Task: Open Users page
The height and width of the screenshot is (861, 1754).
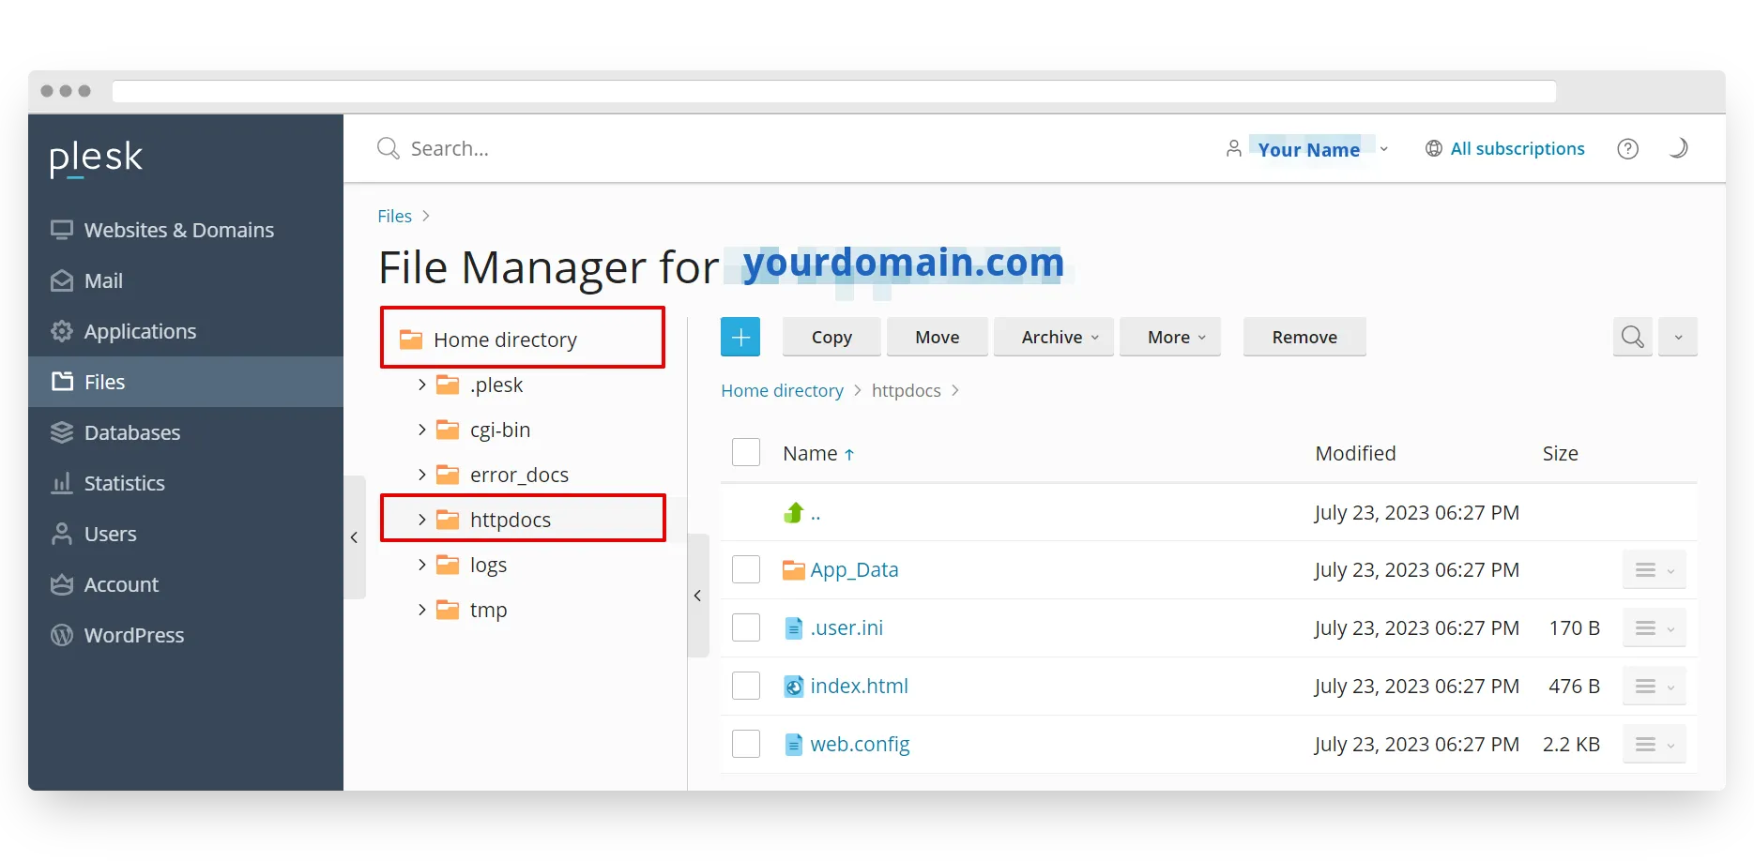Action: [186, 534]
